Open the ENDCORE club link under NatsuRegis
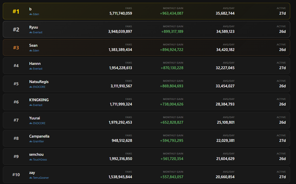 pos(39,87)
